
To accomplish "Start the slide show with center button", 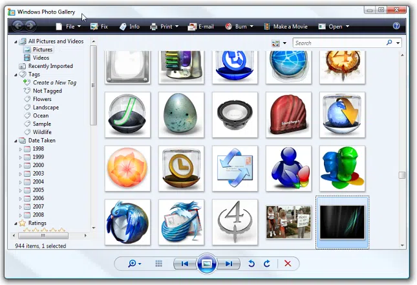I will pos(207,264).
